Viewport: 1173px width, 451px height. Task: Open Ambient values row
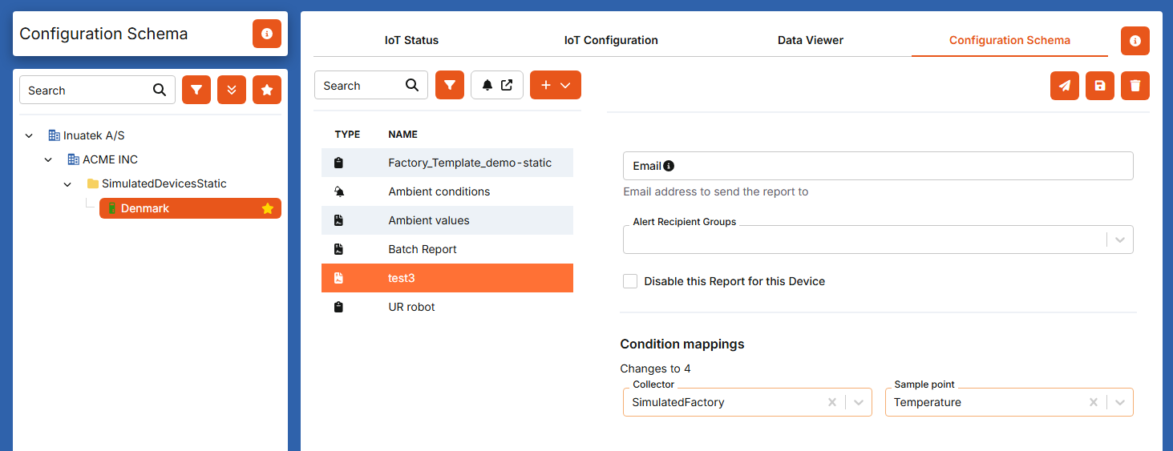[x=447, y=220]
